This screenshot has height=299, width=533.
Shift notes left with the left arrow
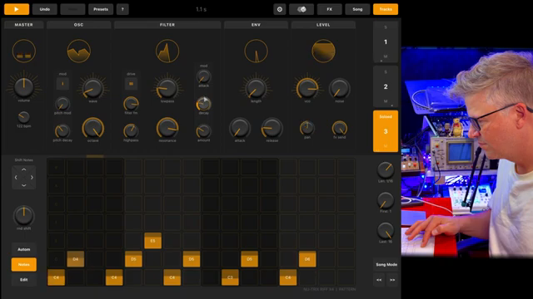(x=16, y=177)
